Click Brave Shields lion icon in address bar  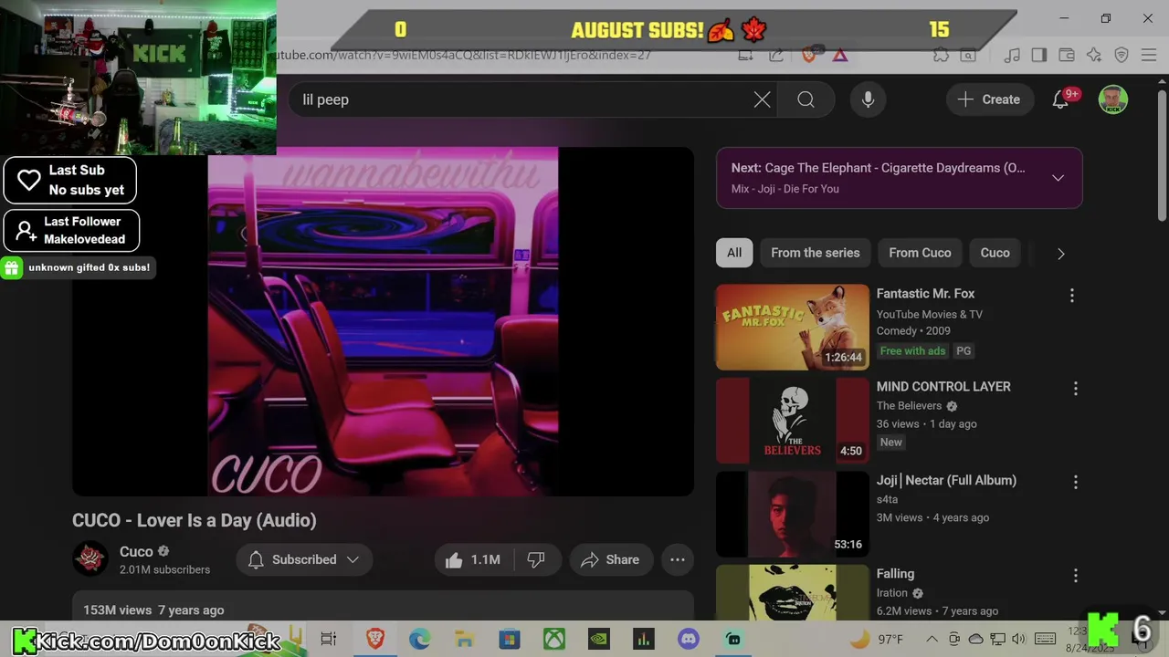pos(808,55)
